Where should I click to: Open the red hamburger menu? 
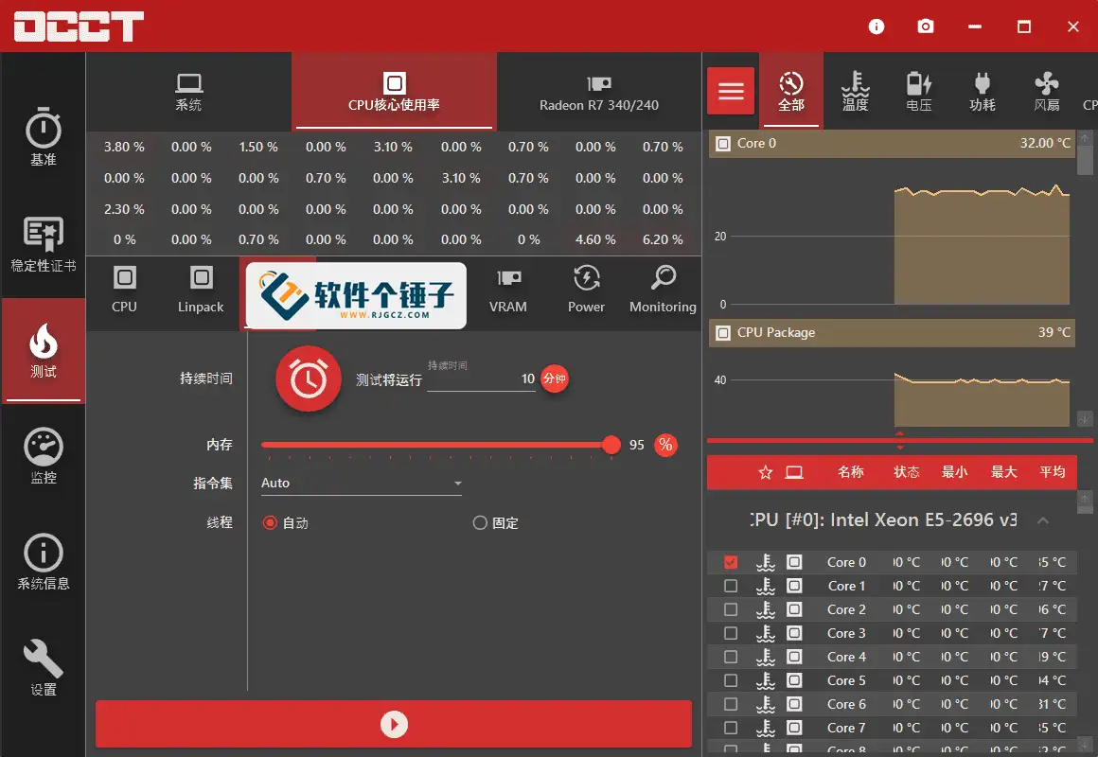point(731,91)
